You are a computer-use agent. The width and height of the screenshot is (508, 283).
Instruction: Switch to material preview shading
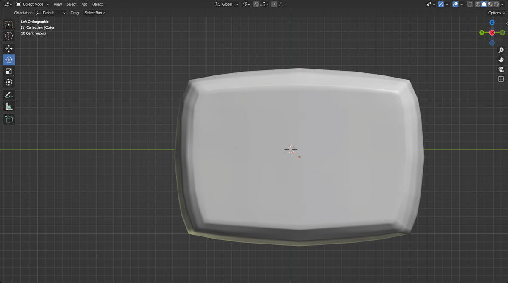tap(490, 4)
